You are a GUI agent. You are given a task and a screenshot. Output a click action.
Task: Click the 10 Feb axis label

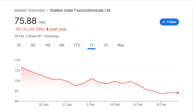tap(115, 105)
